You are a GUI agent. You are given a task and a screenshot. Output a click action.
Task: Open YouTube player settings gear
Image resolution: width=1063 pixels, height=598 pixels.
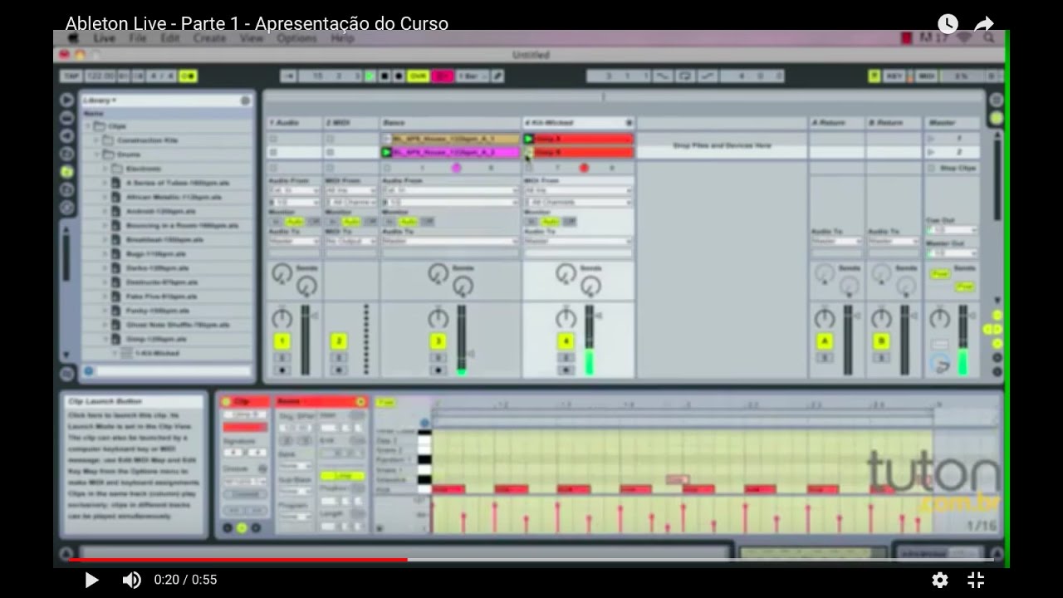coord(939,580)
